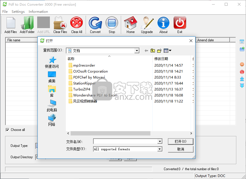Click the horizontal scrollbar in the file list

110,133
